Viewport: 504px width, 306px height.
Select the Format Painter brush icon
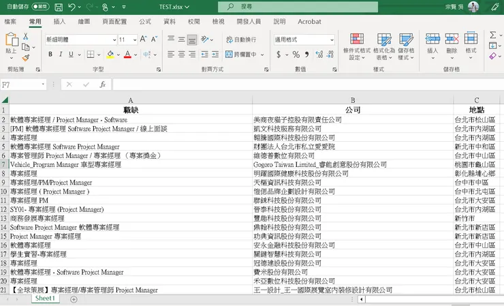click(26, 58)
